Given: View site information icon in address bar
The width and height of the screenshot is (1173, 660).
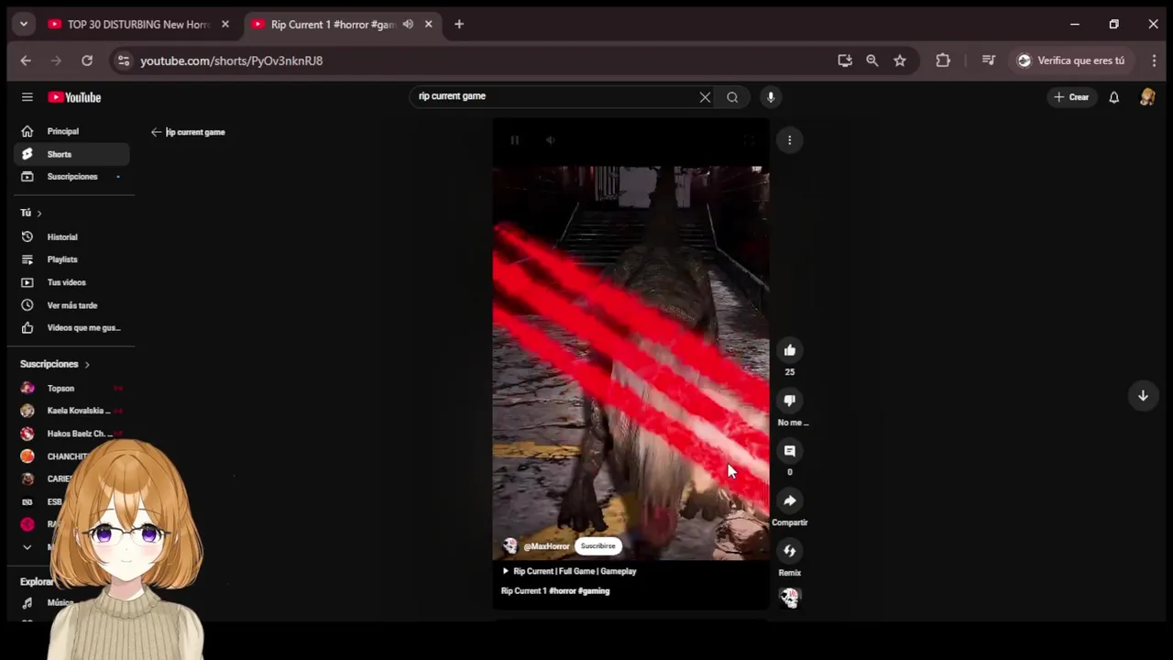Looking at the screenshot, I should point(124,60).
